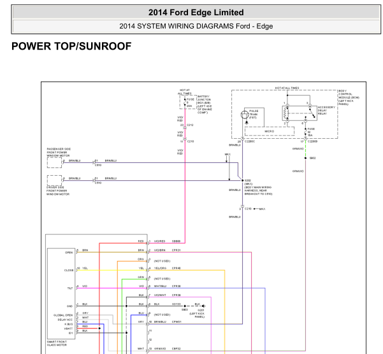Click the "GND" terminal label
The width and height of the screenshot is (383, 354).
click(x=69, y=306)
